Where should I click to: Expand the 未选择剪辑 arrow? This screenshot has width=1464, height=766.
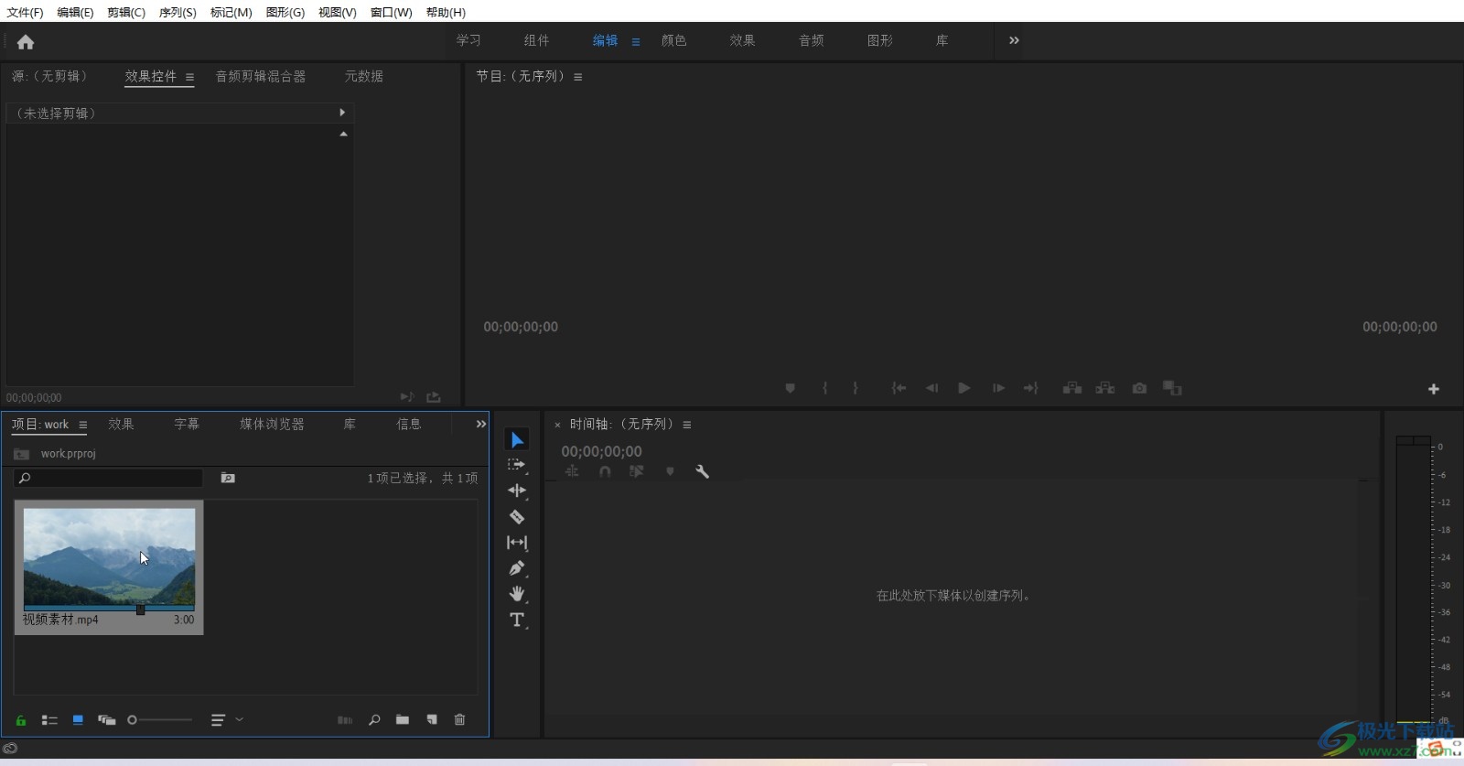tap(342, 113)
